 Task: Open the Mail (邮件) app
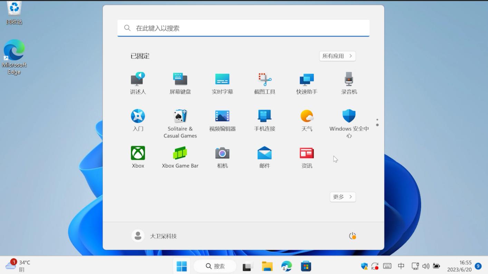click(x=264, y=157)
